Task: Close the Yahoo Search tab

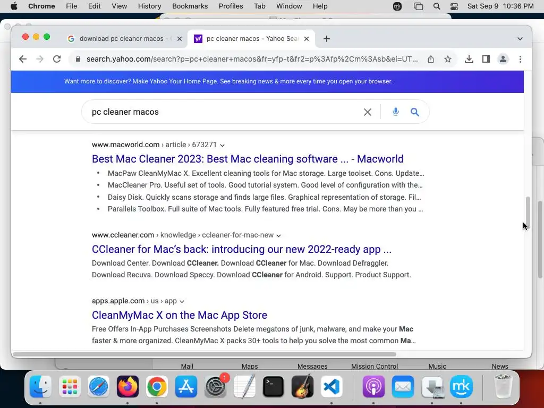Action: [307, 39]
